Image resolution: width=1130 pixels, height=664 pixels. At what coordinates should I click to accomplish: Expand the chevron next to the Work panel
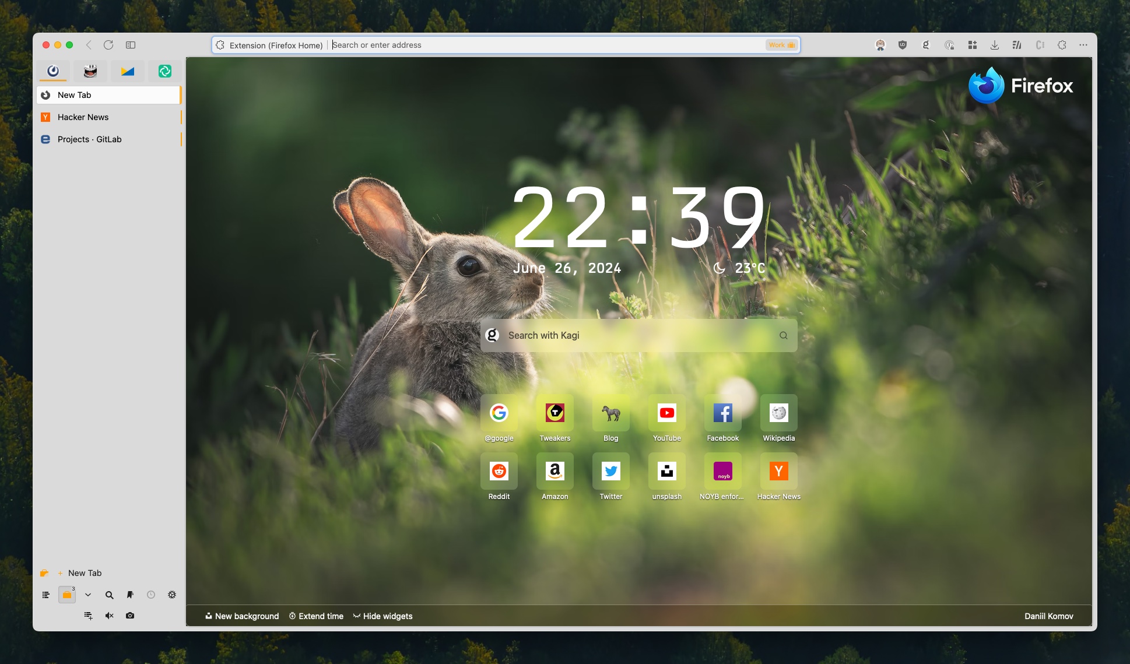[x=88, y=595]
